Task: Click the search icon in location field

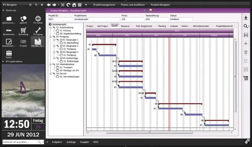Action: pyautogui.click(x=39, y=142)
